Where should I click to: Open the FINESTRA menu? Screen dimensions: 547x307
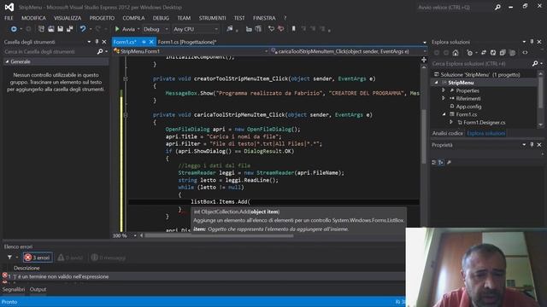click(x=264, y=18)
